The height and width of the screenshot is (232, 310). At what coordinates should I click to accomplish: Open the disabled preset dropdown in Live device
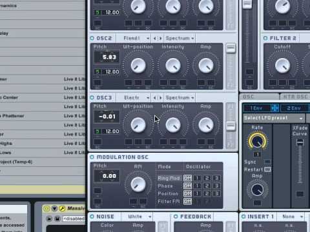(74, 218)
